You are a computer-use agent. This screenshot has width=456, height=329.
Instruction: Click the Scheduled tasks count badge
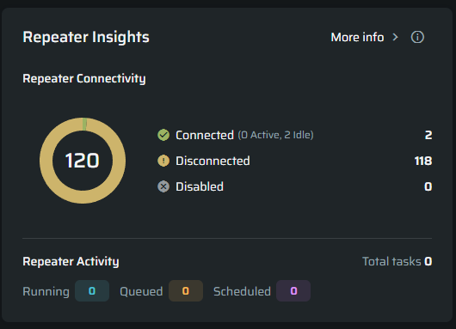click(293, 291)
